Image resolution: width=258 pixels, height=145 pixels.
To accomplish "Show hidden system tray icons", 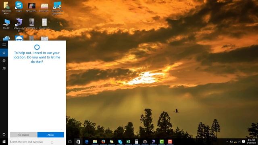I will click(227, 142).
